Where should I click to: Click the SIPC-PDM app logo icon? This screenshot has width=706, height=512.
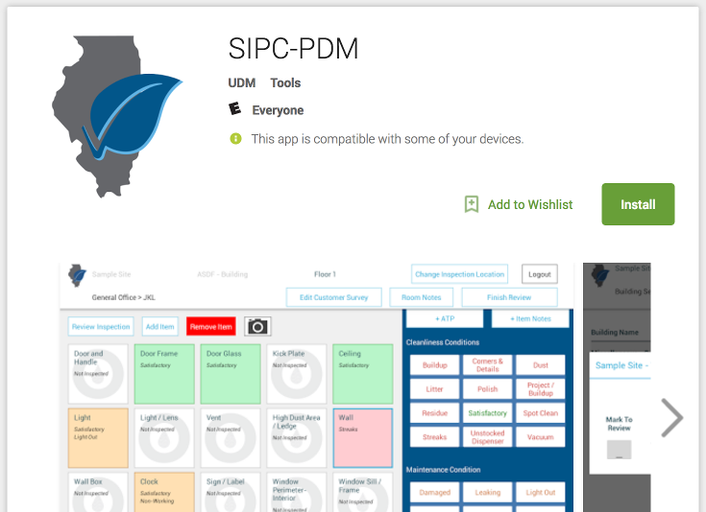click(x=117, y=115)
